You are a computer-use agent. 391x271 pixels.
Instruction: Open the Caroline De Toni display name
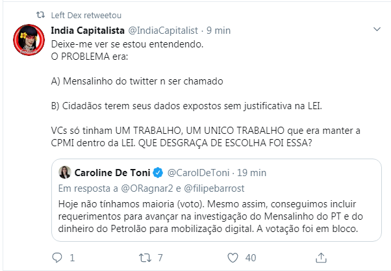tap(112, 173)
